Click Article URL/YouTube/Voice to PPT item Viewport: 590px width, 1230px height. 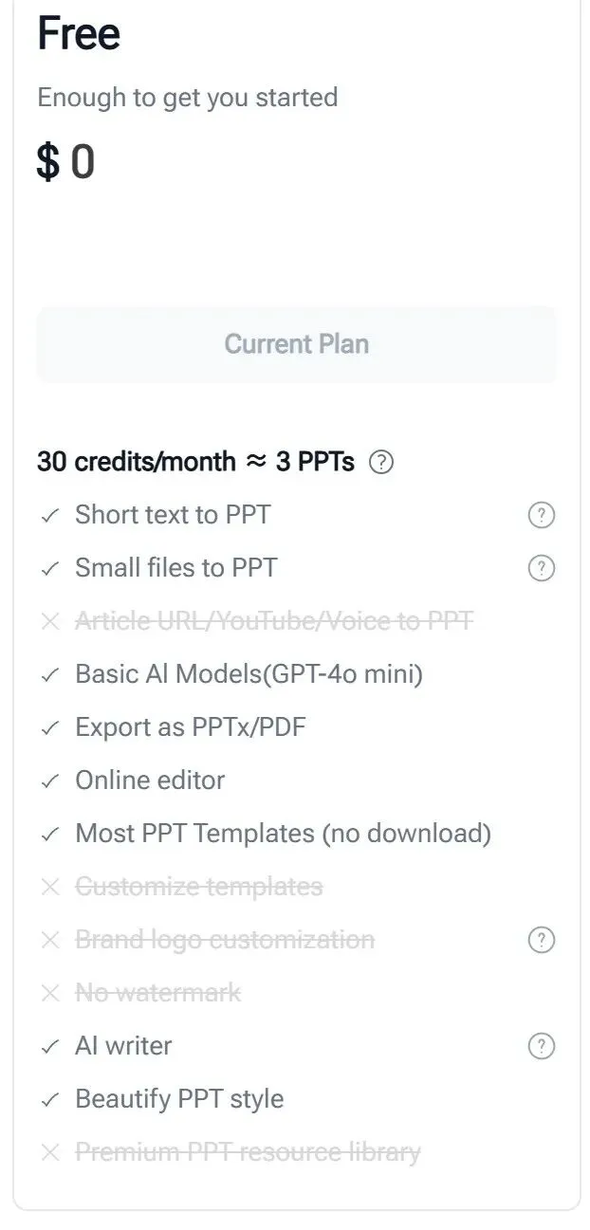pos(273,621)
